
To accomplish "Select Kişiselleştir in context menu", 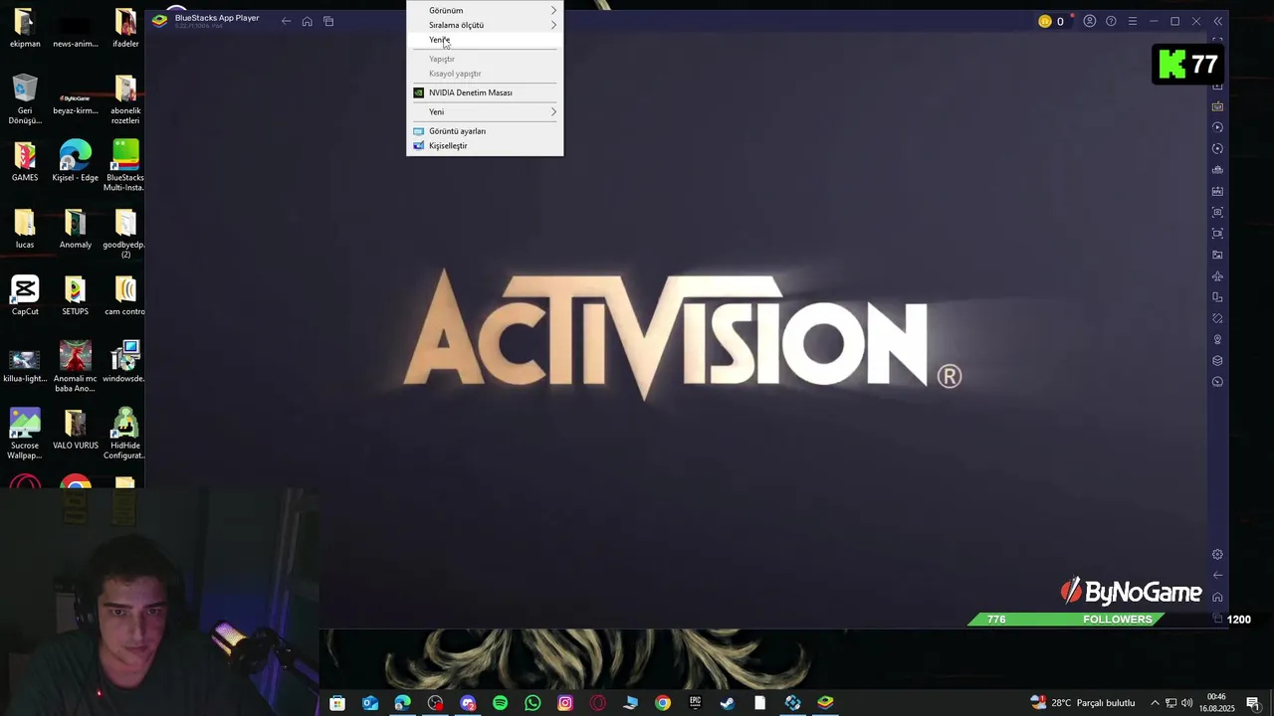I will [x=485, y=146].
